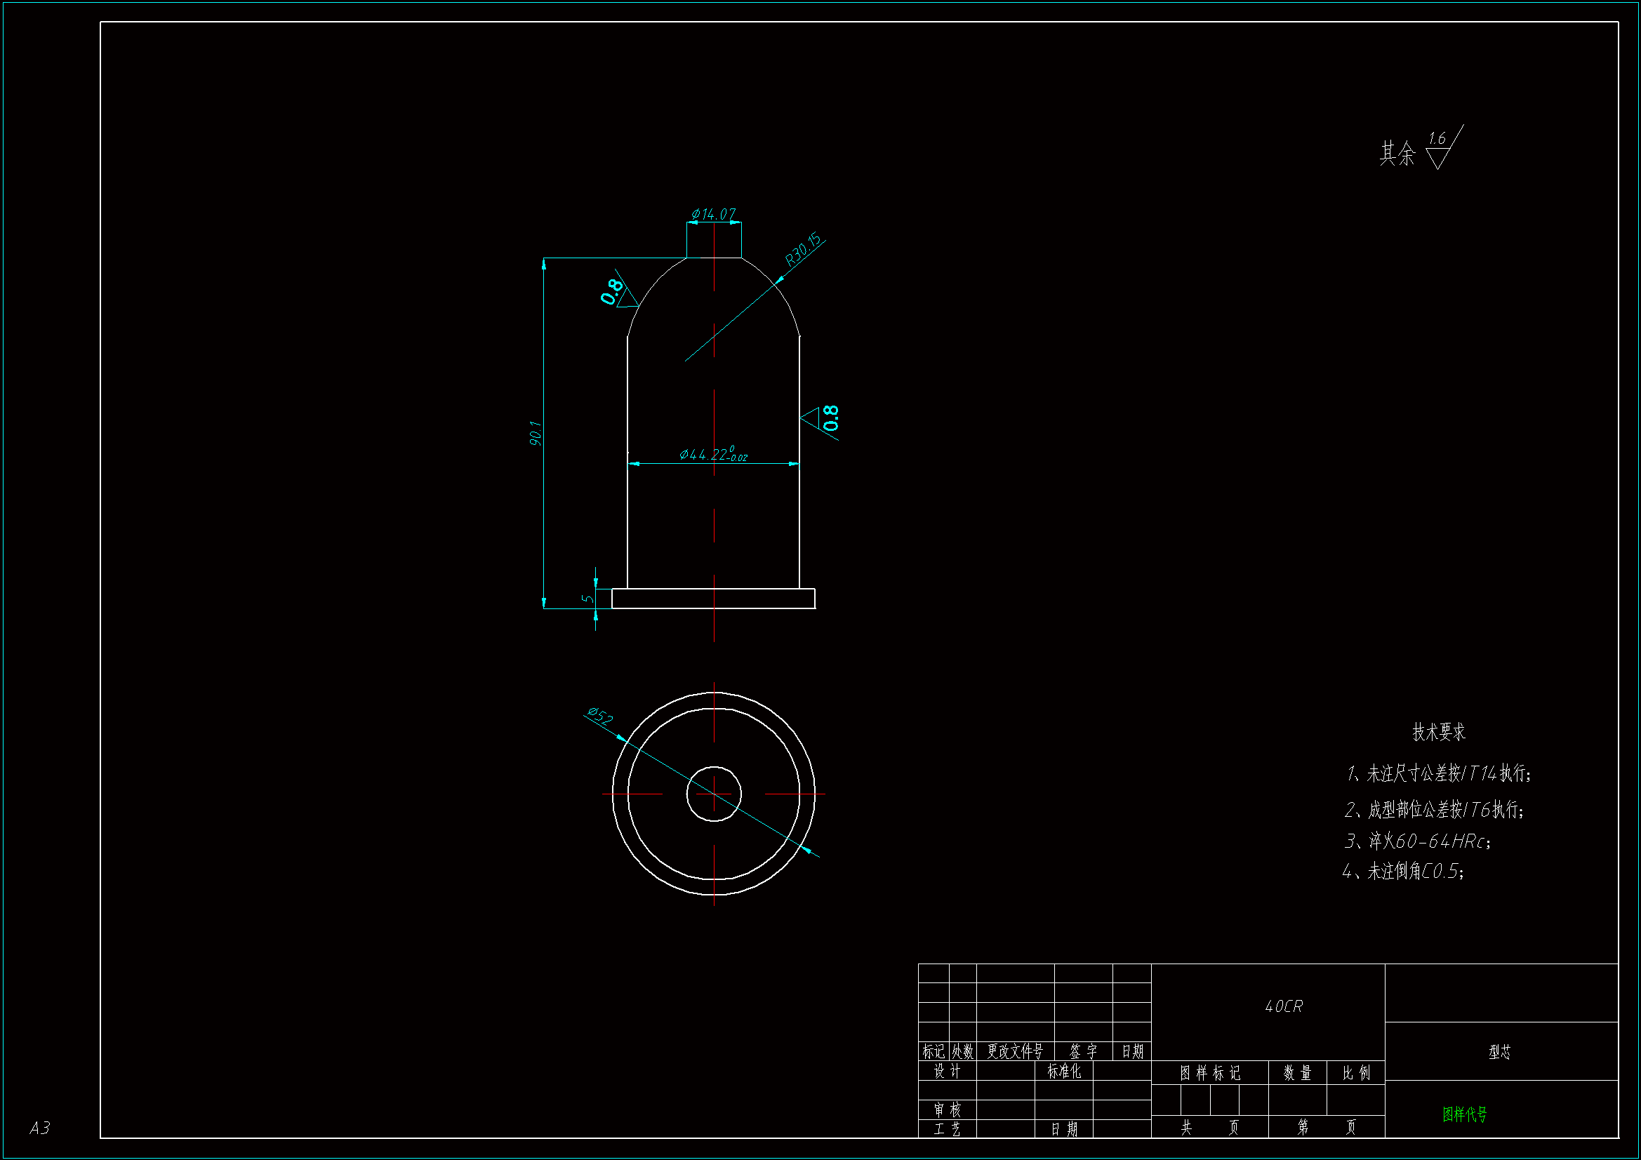Select the flange thickness dimension 5
This screenshot has height=1160, width=1641.
587,598
